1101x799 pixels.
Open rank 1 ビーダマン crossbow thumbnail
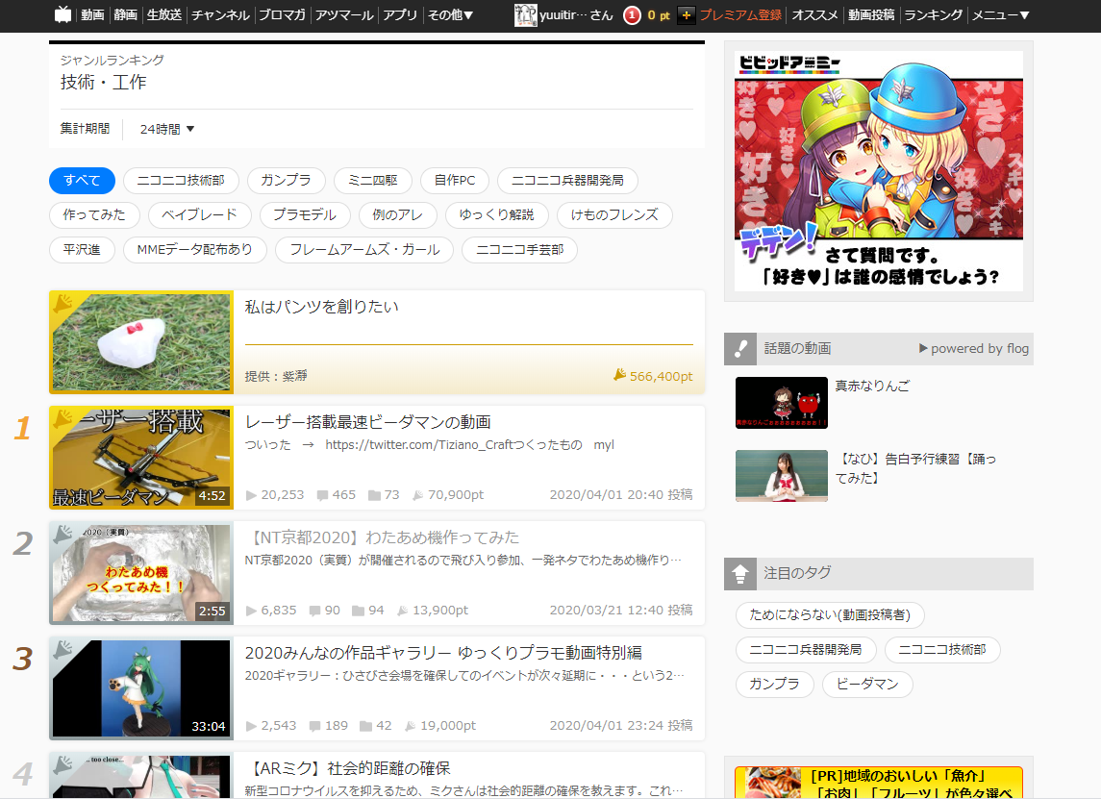pyautogui.click(x=142, y=458)
